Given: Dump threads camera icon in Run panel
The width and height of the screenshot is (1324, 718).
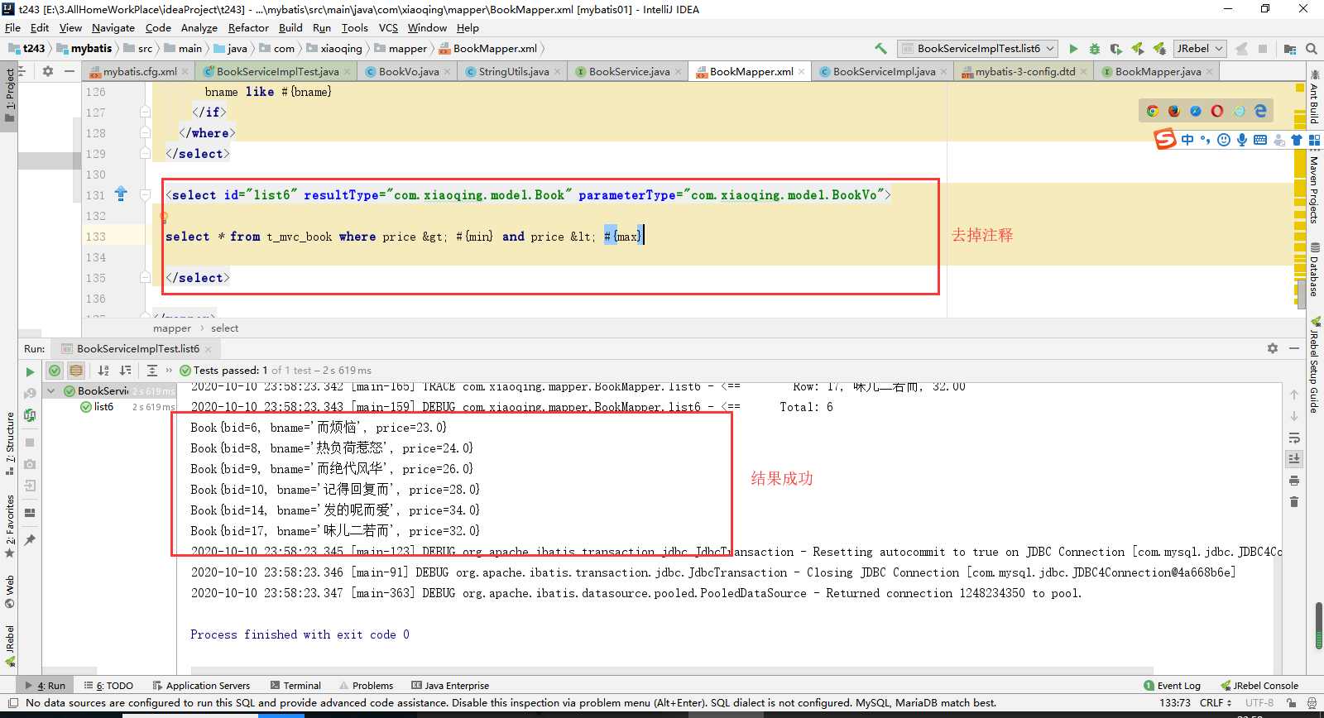Looking at the screenshot, I should [30, 464].
